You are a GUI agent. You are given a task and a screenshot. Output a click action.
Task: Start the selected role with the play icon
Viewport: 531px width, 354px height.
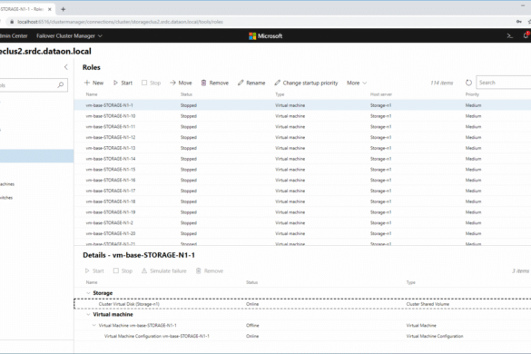(x=115, y=83)
